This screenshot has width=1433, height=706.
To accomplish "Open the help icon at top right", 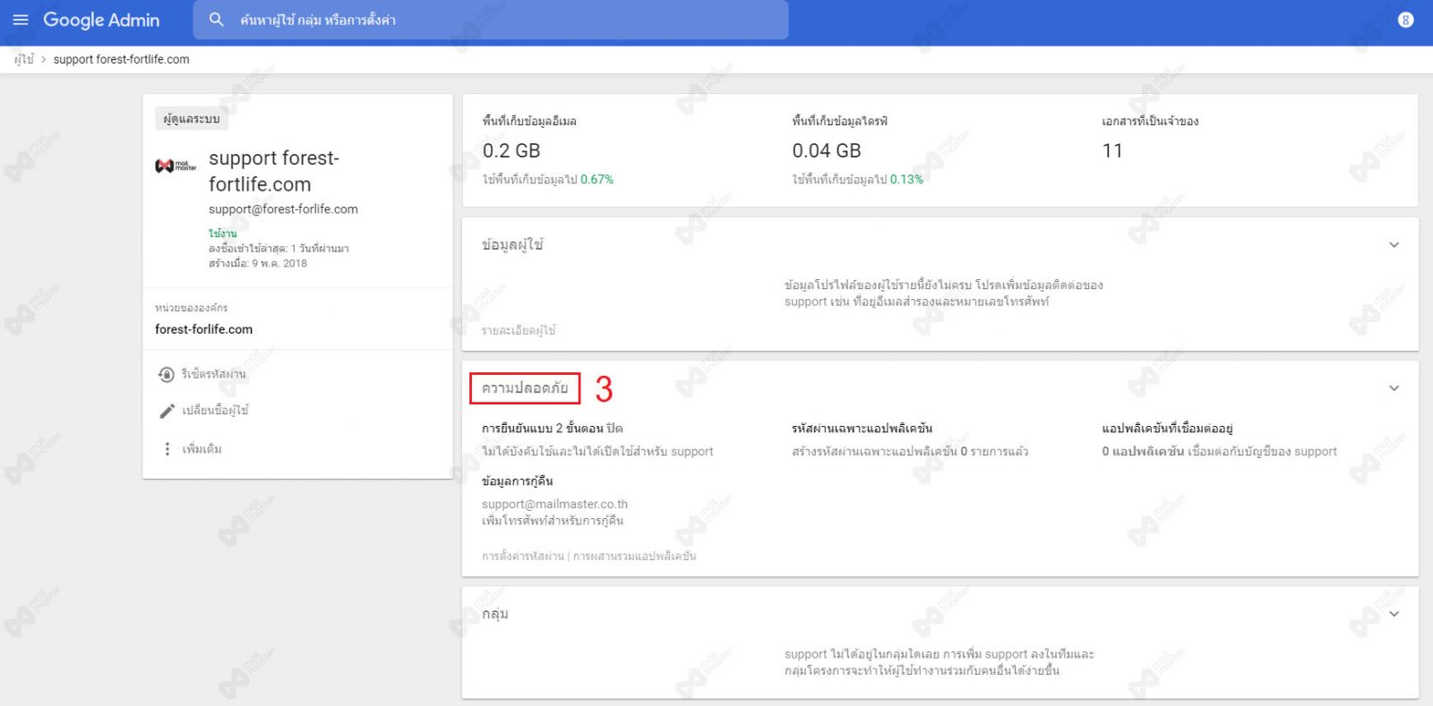I will coord(1405,20).
